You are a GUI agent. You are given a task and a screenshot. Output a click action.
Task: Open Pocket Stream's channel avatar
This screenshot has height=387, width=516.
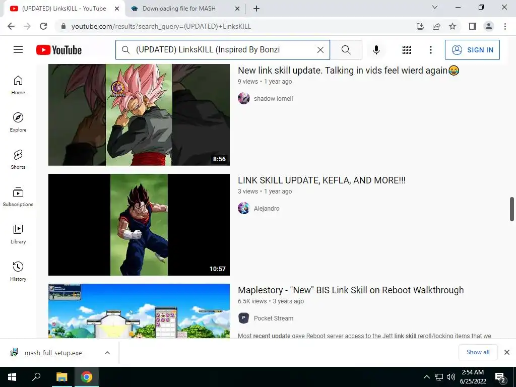[244, 318]
